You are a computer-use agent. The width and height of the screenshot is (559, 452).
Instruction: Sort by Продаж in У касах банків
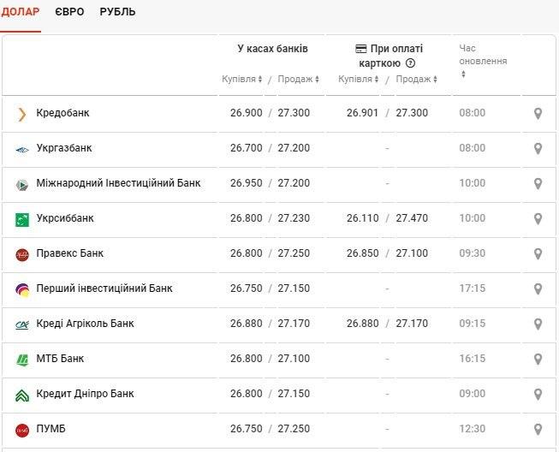tap(298, 80)
